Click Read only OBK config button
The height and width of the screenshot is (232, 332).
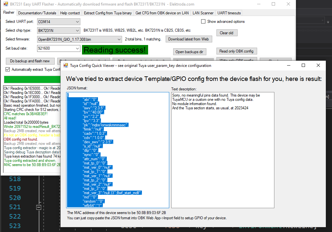point(237,51)
